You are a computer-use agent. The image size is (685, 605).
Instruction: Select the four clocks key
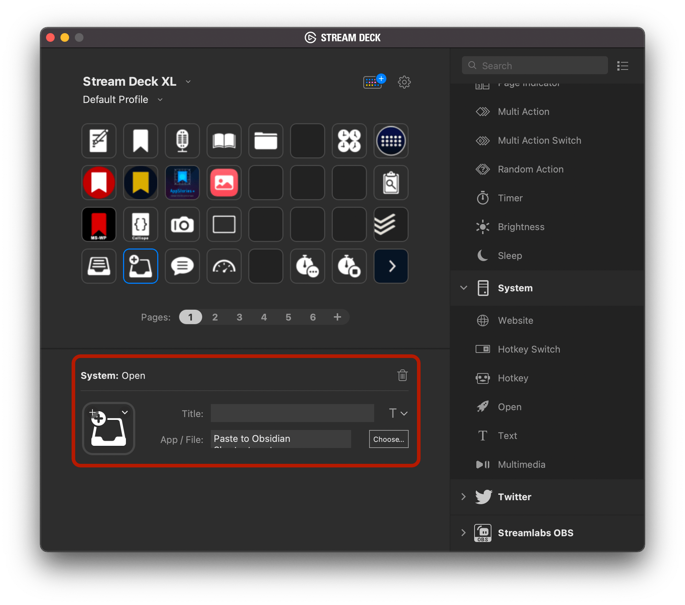point(349,141)
